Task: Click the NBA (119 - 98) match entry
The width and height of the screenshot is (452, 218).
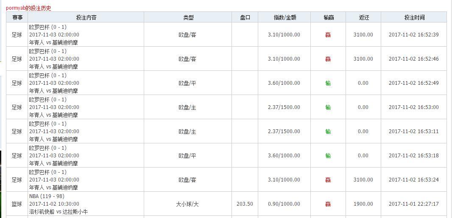Action: [47, 196]
